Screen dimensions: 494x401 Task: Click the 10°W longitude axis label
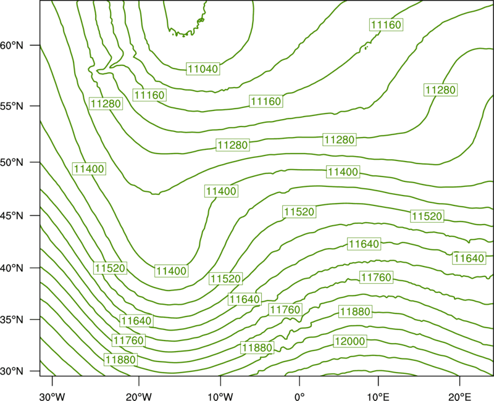(x=220, y=396)
